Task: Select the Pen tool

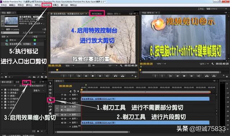Action: point(50,110)
